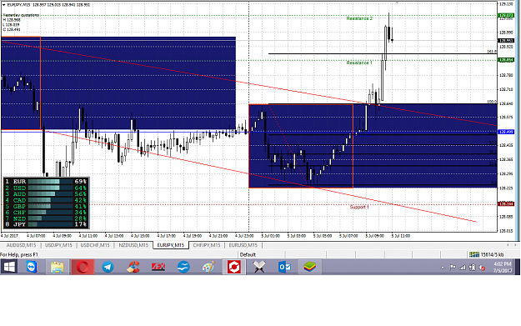The width and height of the screenshot is (521, 326).
Task: Click the Resistance 1 label
Action: [x=359, y=63]
